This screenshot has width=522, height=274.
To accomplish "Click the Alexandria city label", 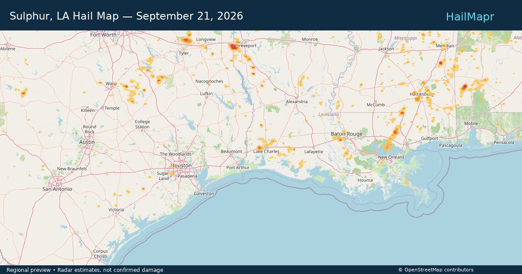I will click(x=297, y=102).
